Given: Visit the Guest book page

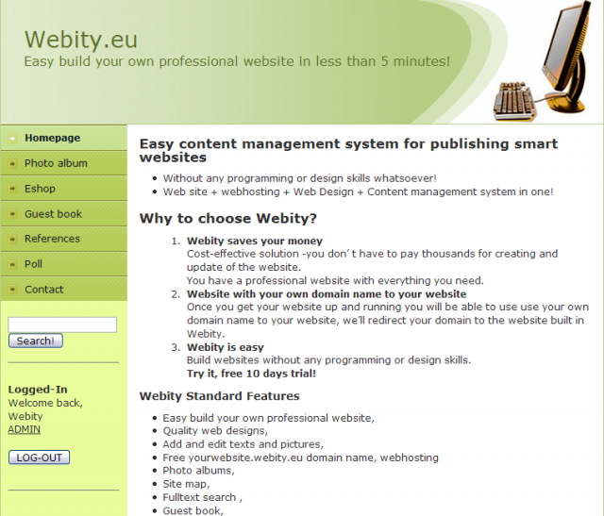Looking at the screenshot, I should pyautogui.click(x=63, y=214).
